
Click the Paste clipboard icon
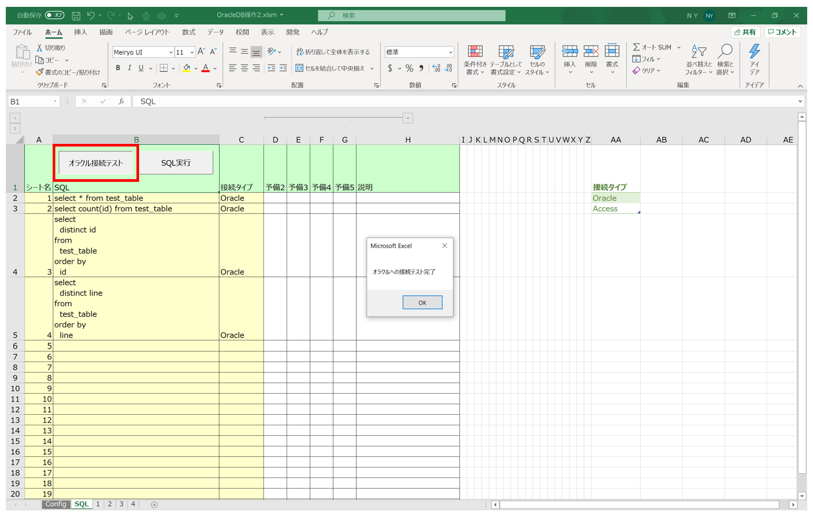pyautogui.click(x=22, y=52)
